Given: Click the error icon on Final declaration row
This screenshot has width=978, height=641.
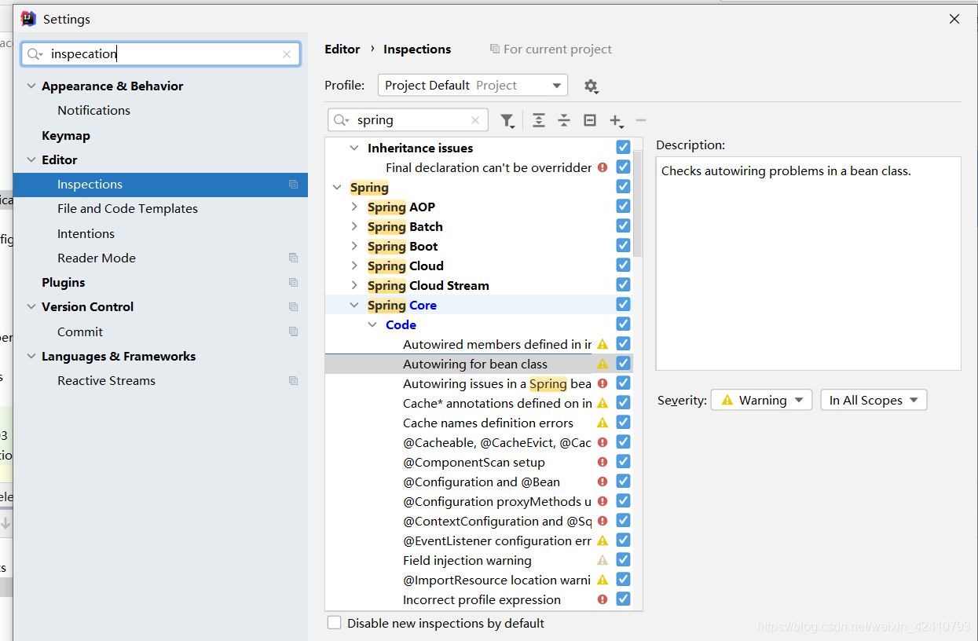Looking at the screenshot, I should [x=603, y=167].
